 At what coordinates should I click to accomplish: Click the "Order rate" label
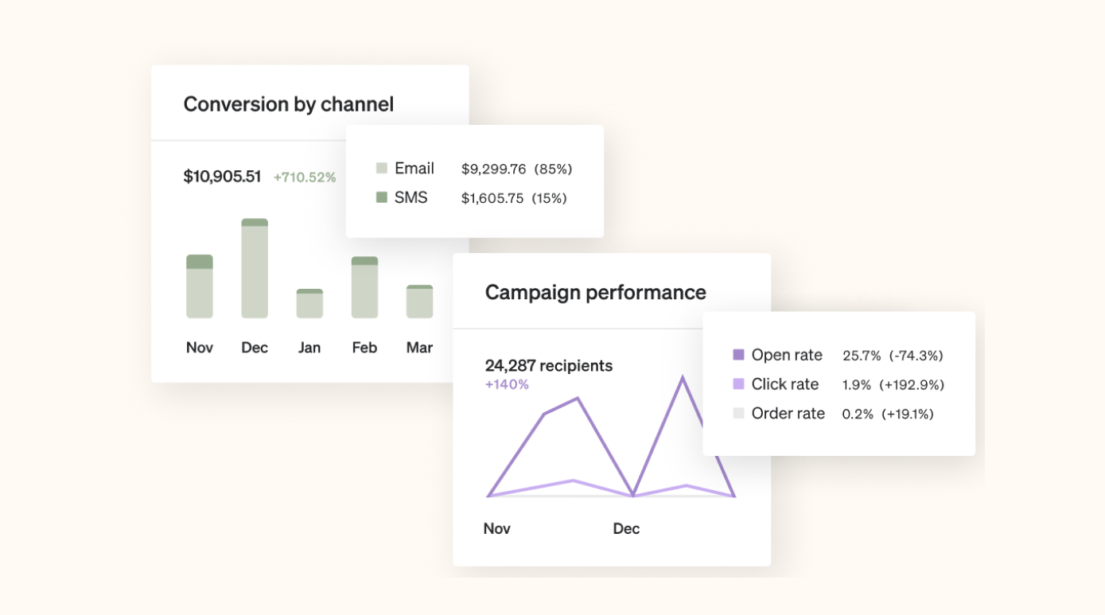pos(788,414)
